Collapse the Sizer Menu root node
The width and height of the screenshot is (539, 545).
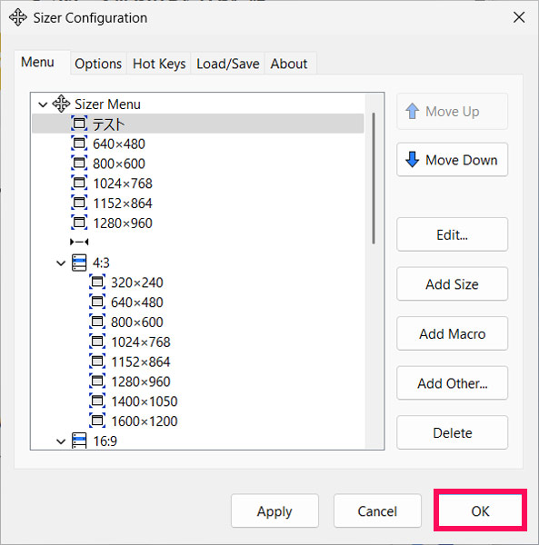pyautogui.click(x=43, y=104)
